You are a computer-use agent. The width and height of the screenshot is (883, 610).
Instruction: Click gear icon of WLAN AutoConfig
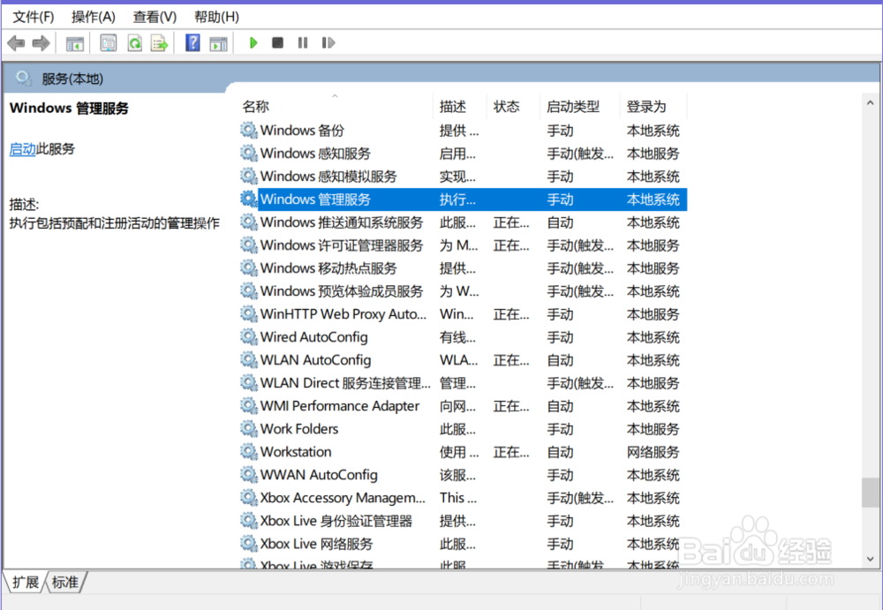pyautogui.click(x=248, y=359)
